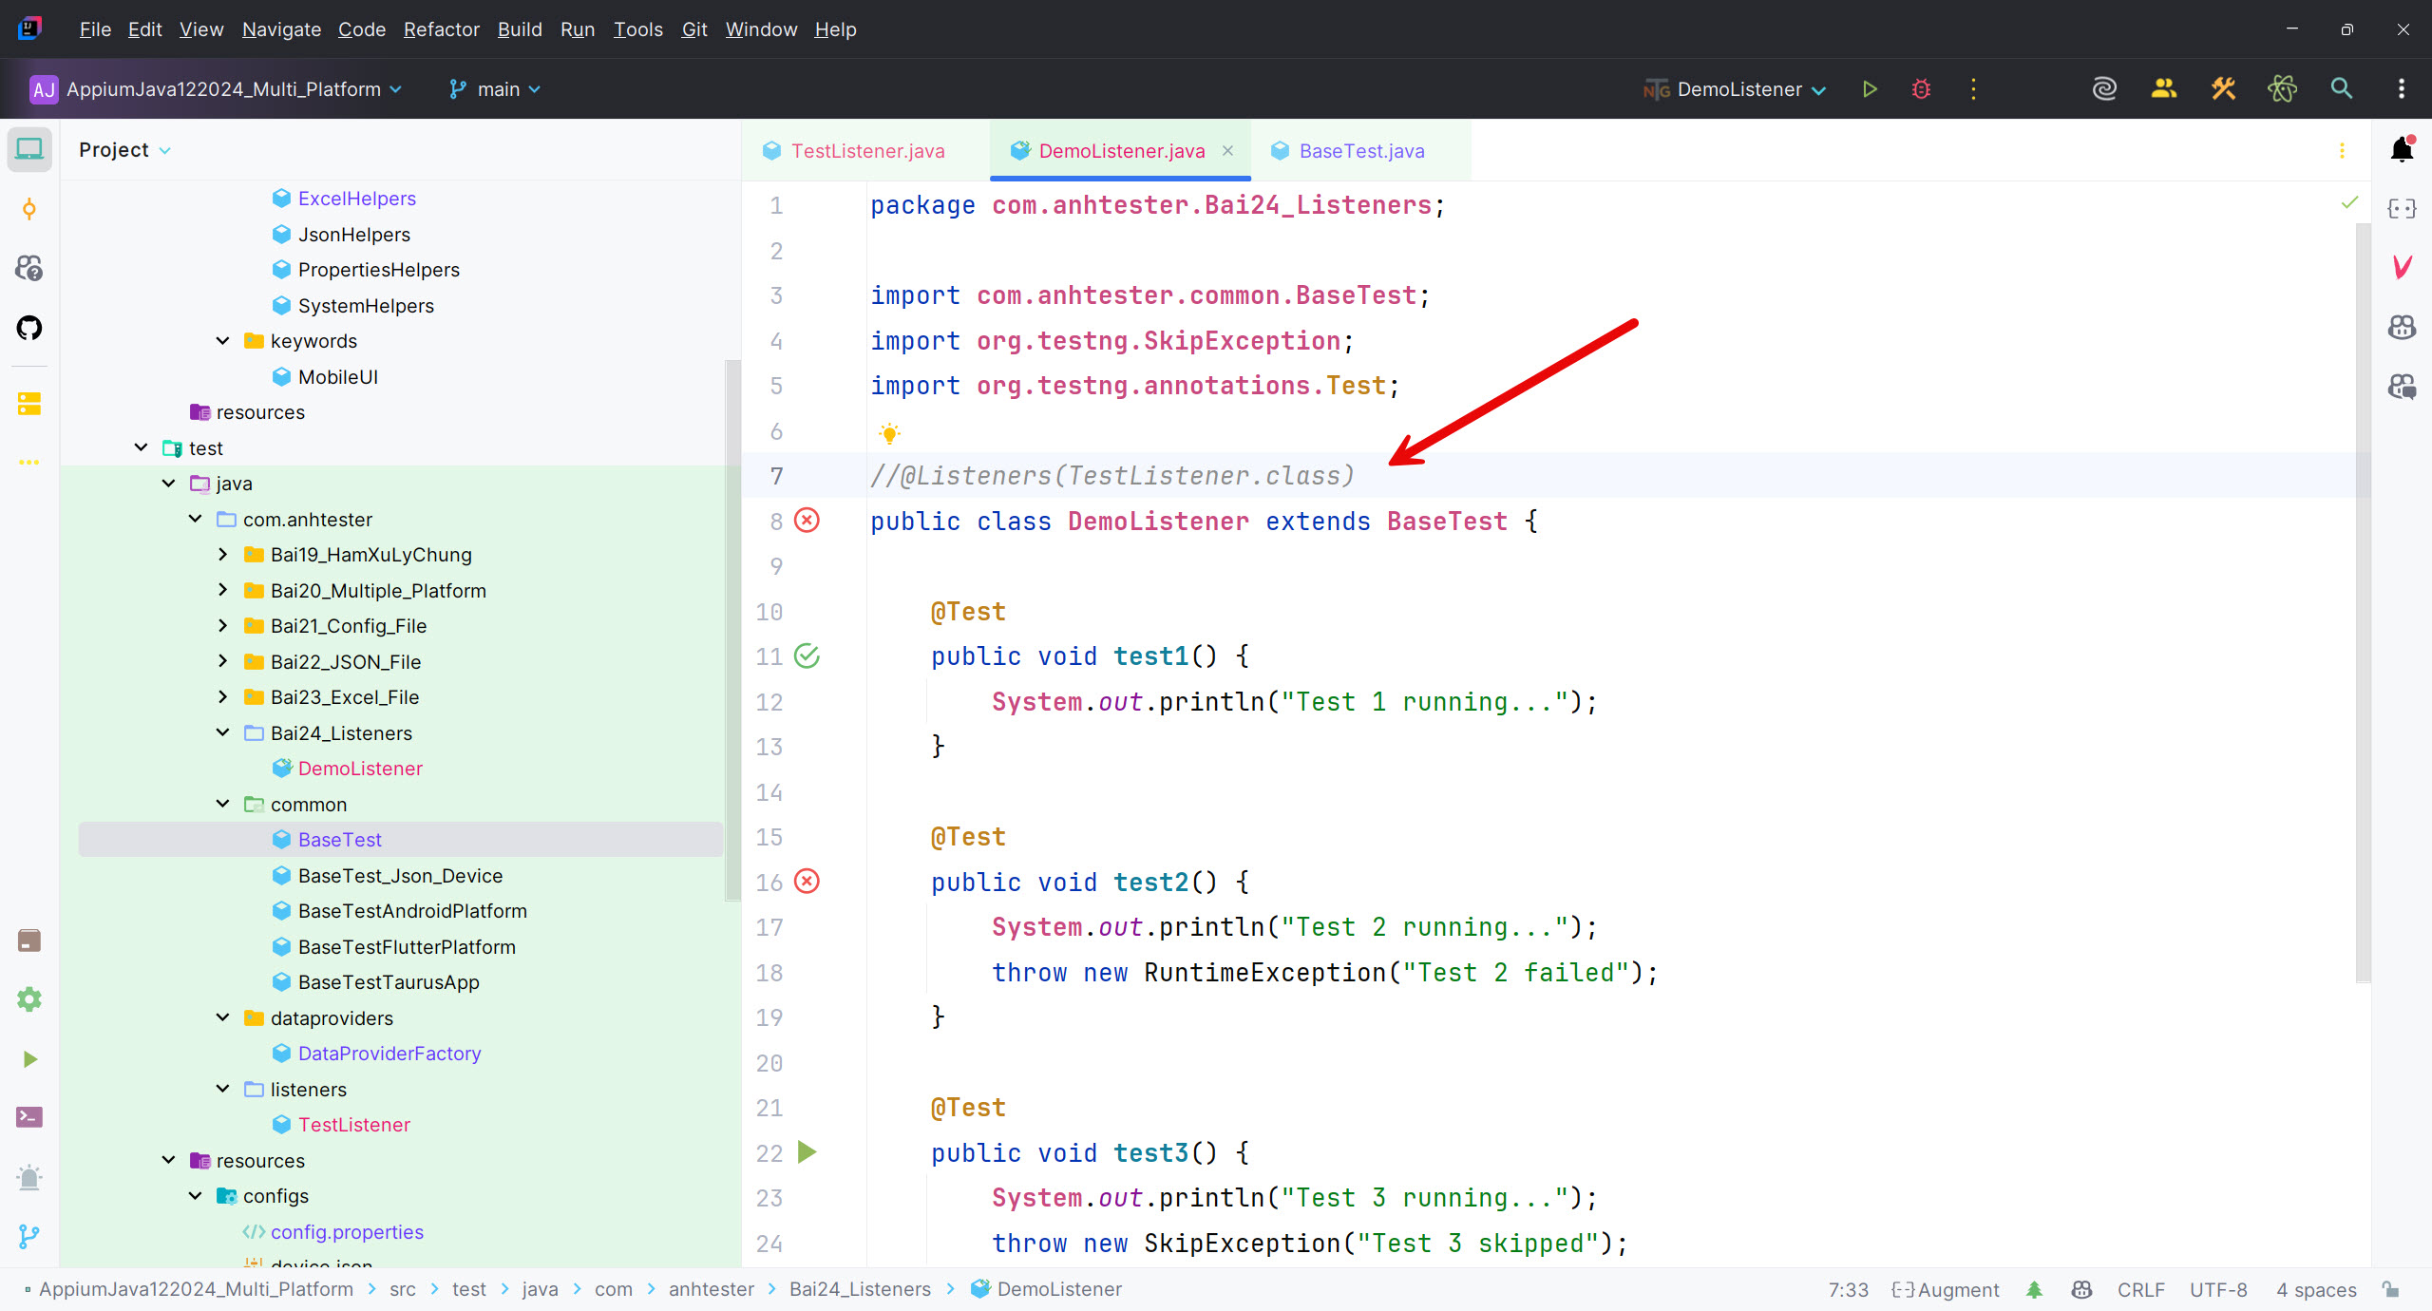This screenshot has width=2432, height=1311.
Task: Click CRLF line separator in status bar
Action: click(2140, 1289)
